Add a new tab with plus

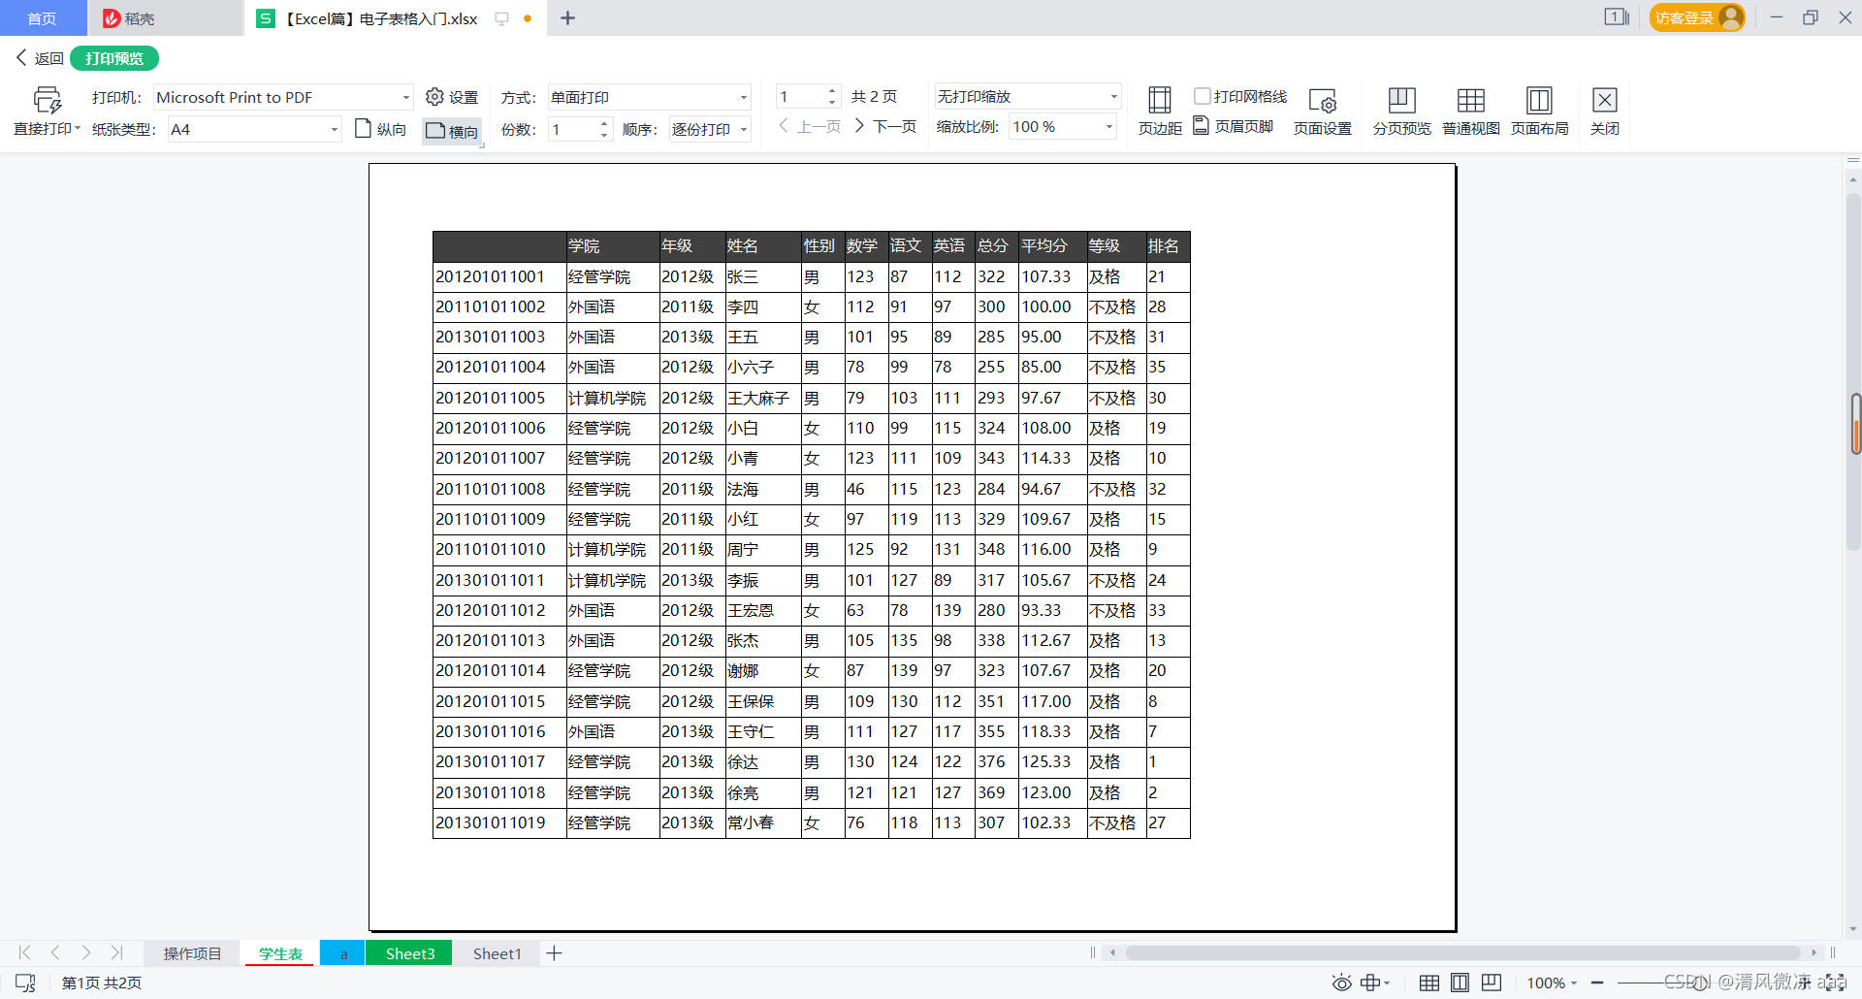pos(568,18)
